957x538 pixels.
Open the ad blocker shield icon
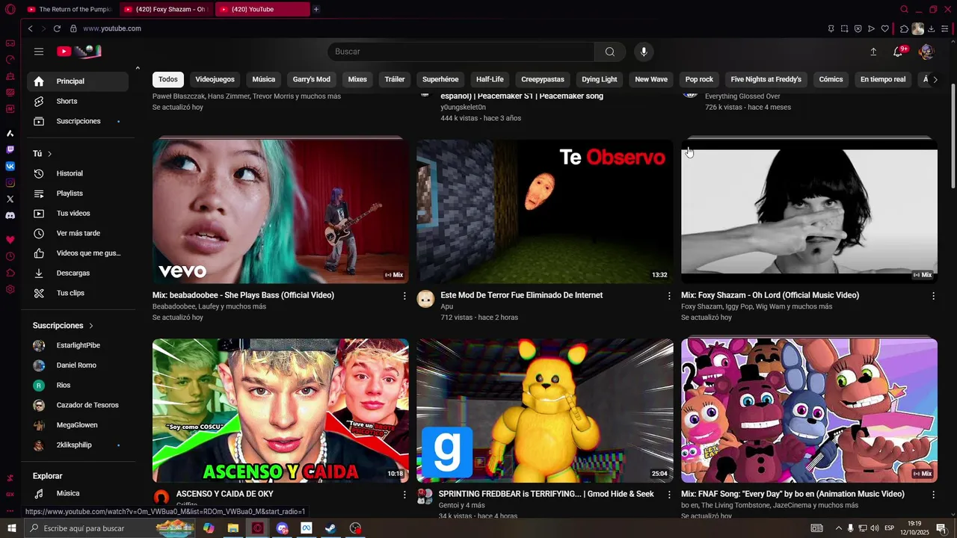[858, 28]
